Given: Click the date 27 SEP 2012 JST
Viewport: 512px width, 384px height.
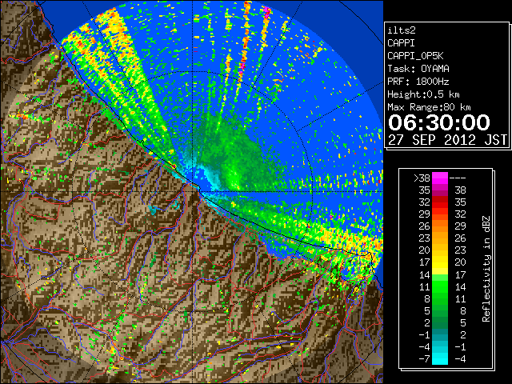Looking at the screenshot, I should click(447, 140).
